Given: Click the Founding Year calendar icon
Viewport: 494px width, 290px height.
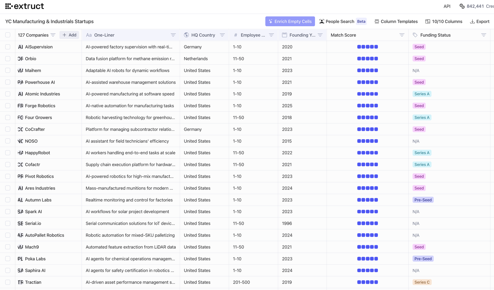Looking at the screenshot, I should point(285,35).
